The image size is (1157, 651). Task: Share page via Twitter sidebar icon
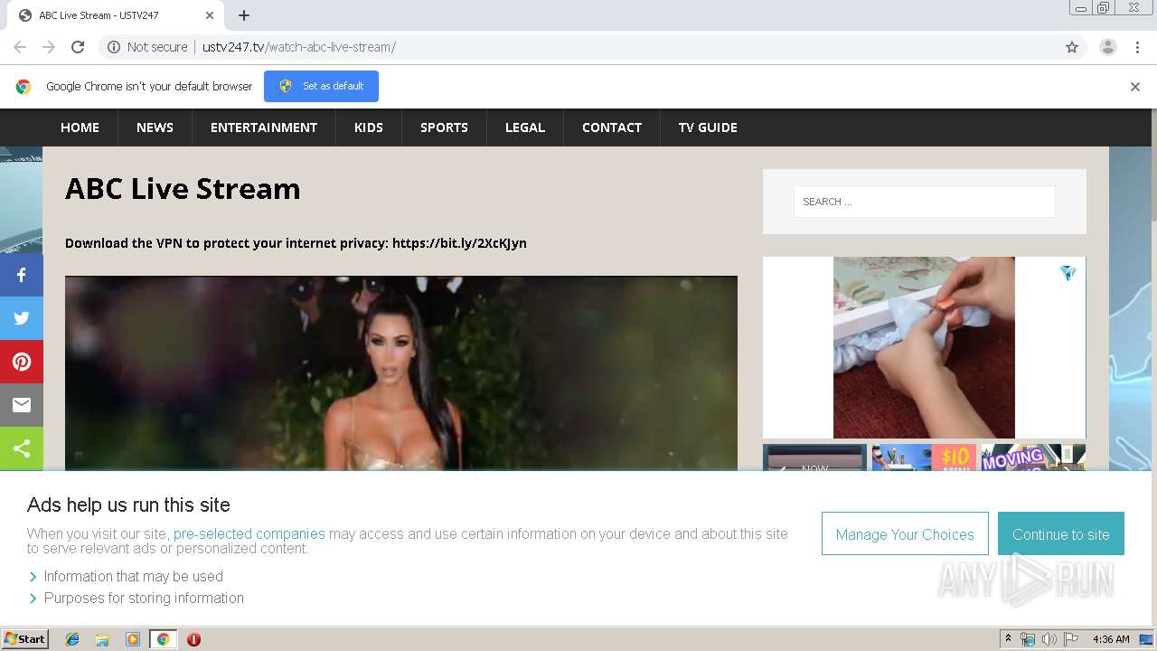point(22,318)
